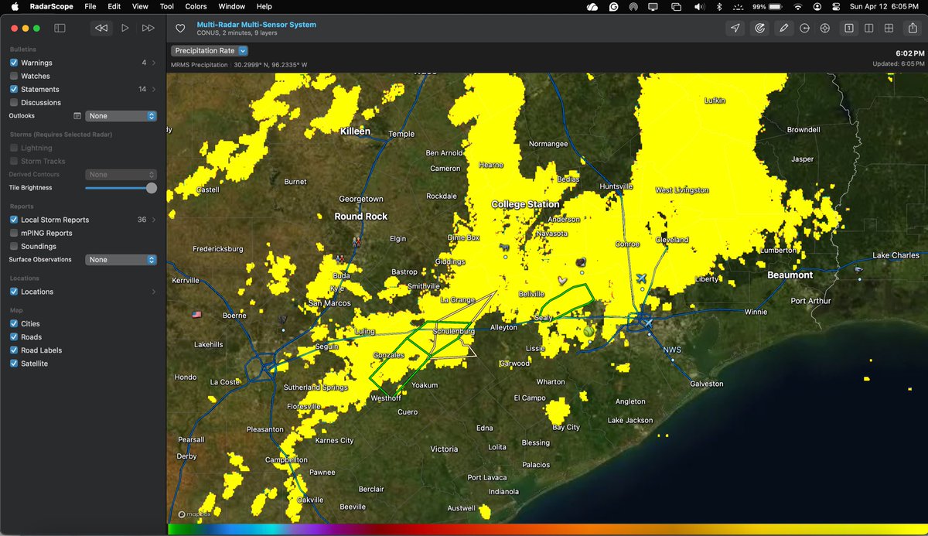Screen dimensions: 928x536
Task: Activate the distance measuring tool icon
Action: click(x=805, y=28)
